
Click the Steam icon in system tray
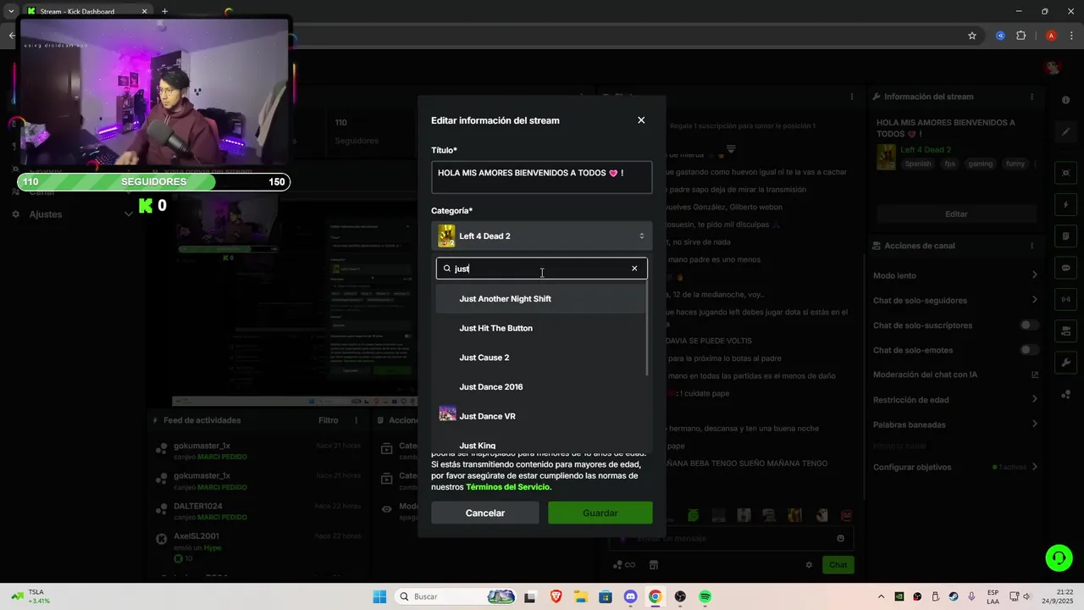[x=954, y=596]
